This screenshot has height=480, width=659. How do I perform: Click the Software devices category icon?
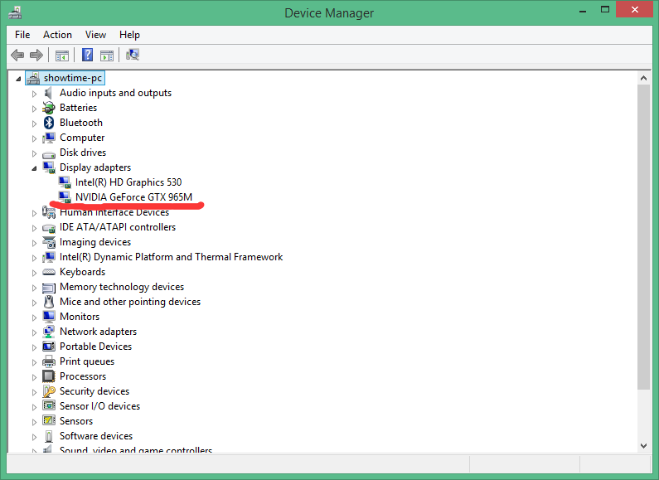[49, 436]
